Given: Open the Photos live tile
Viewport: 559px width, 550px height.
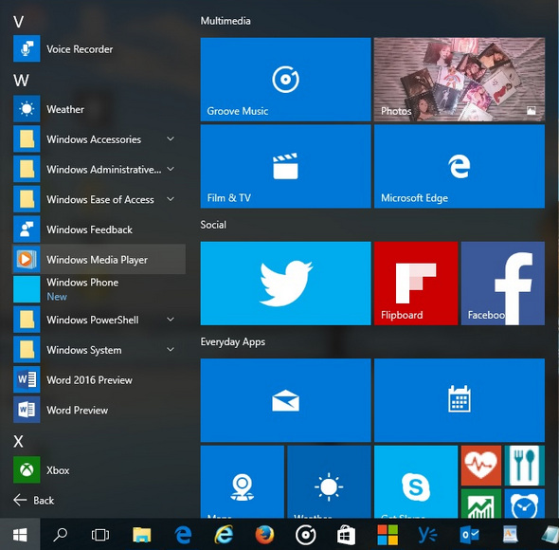Looking at the screenshot, I should click(460, 80).
